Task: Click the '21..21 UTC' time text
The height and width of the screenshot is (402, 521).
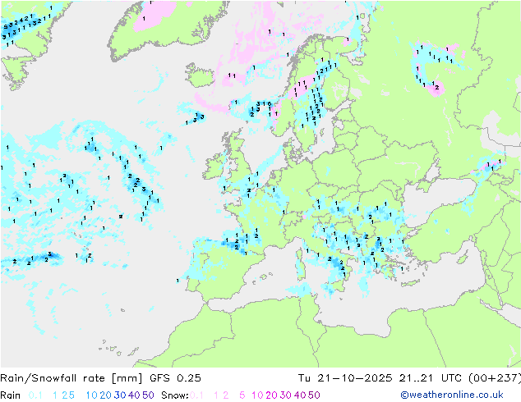Action: pyautogui.click(x=431, y=378)
